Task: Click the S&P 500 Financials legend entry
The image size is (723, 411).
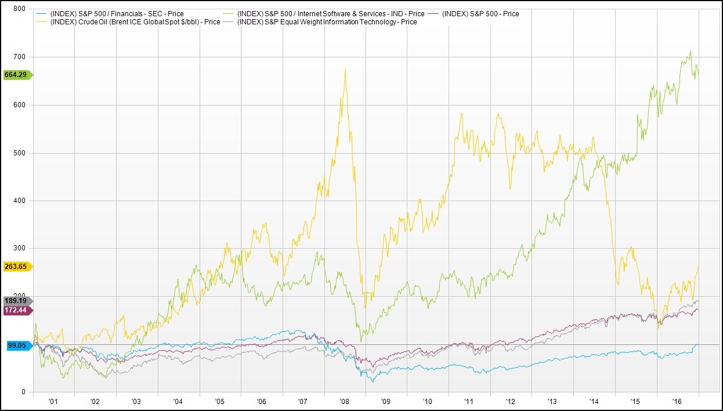Action: coord(117,14)
